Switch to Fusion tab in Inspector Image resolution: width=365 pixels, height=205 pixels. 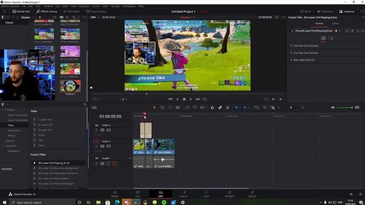click(319, 23)
